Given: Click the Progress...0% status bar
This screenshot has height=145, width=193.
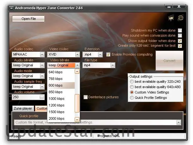Looking at the screenshot, I should click(x=108, y=136).
